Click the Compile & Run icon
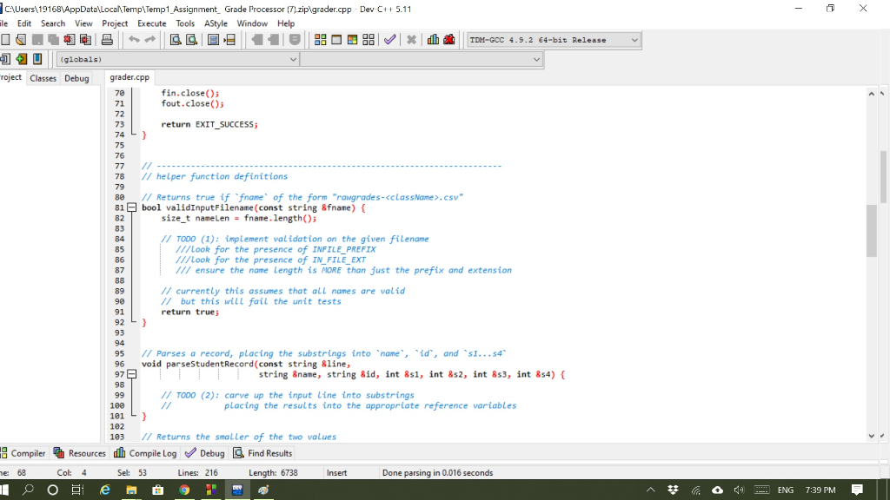This screenshot has width=890, height=500. (353, 40)
